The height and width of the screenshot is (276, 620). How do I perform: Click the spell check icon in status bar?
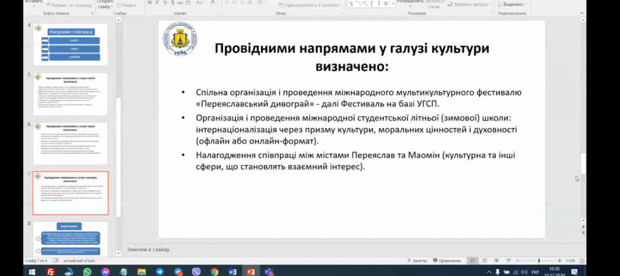click(55, 261)
